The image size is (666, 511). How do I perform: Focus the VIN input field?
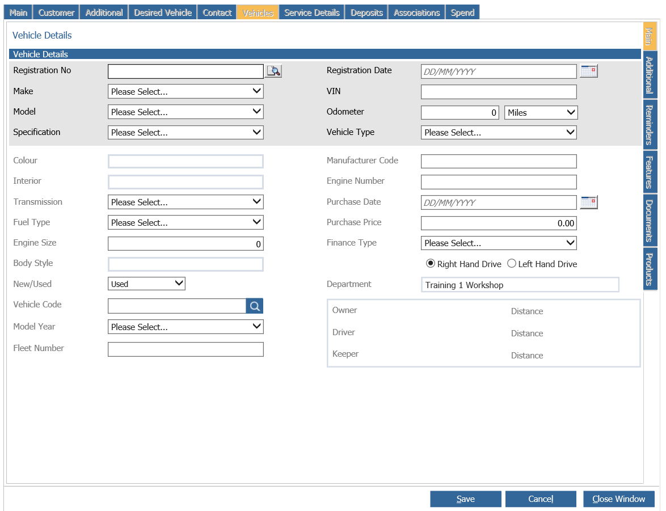499,92
